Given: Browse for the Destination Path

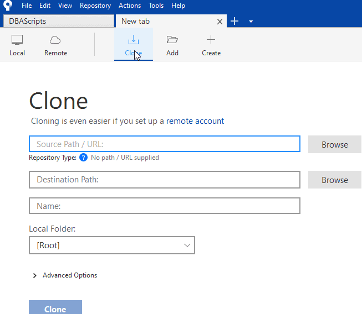Looking at the screenshot, I should point(335,180).
